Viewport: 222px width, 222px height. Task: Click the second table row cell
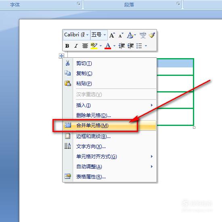(x=175, y=84)
